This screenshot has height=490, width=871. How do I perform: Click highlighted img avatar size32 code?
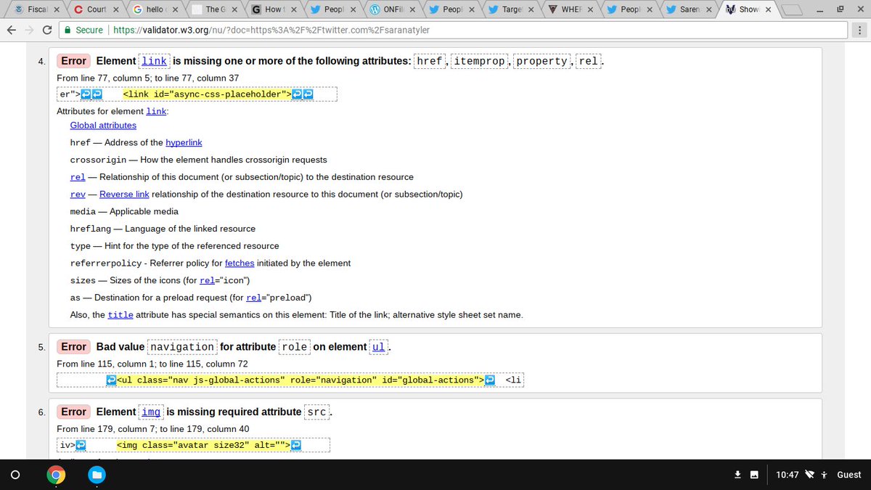(x=203, y=445)
